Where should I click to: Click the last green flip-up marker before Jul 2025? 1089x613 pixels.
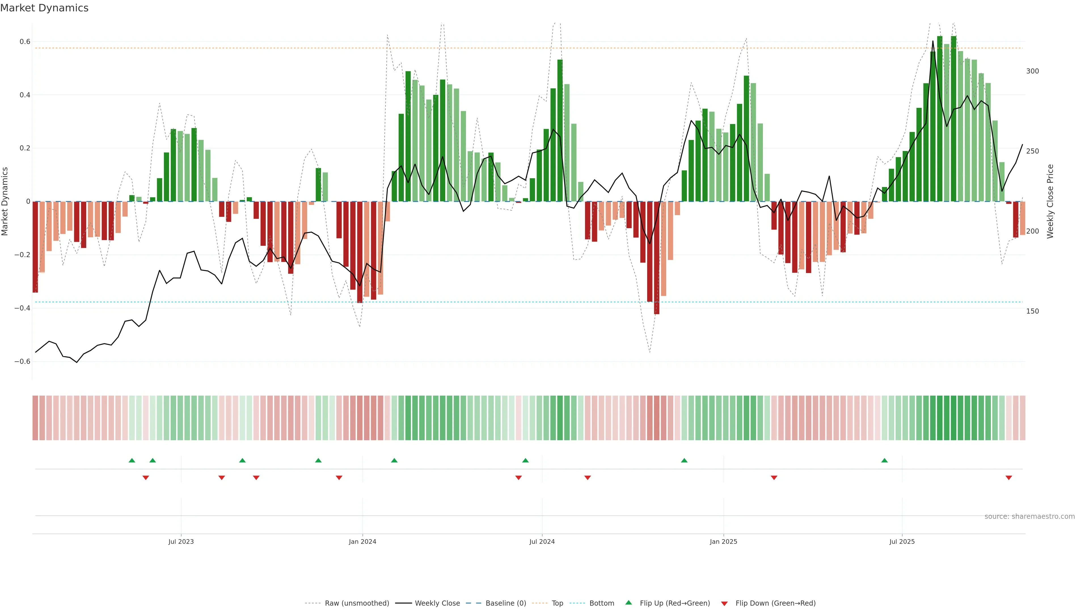[885, 460]
